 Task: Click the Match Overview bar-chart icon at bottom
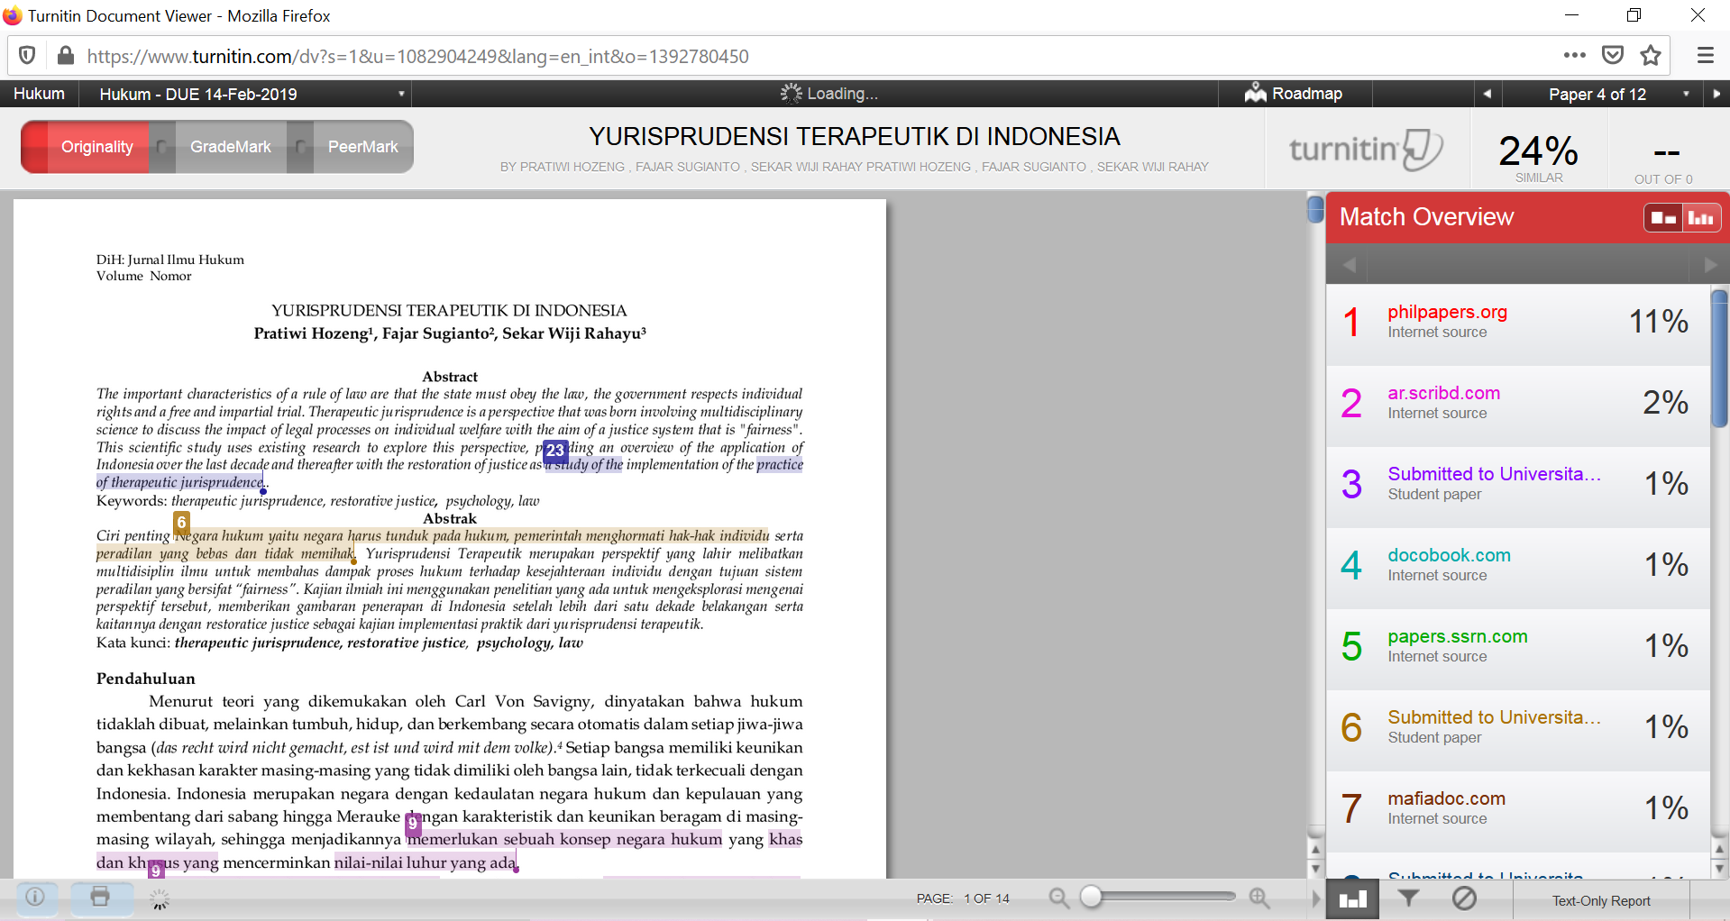point(1352,899)
